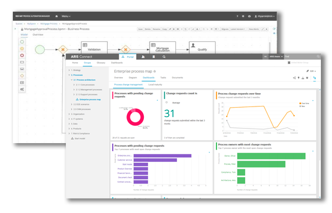Click the pin icon in the fact sheet toolbar
This screenshot has height=213, width=332.
coord(299,78)
